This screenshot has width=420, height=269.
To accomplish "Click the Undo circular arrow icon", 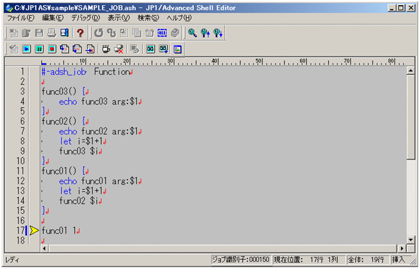I will pyautogui.click(x=99, y=33).
